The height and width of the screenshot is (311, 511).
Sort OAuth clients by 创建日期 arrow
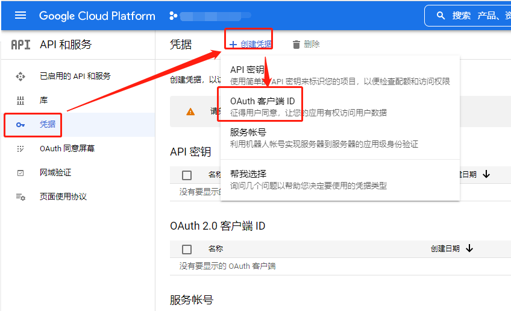point(469,248)
